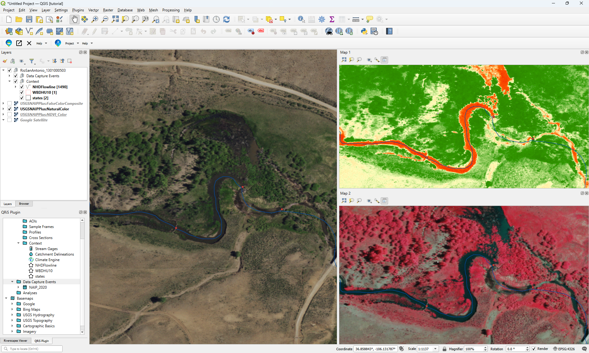Click the Zoom In magnifier tool
Image resolution: width=589 pixels, height=353 pixels.
pyautogui.click(x=95, y=19)
